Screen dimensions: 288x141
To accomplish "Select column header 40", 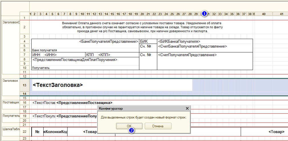I will (264, 14).
